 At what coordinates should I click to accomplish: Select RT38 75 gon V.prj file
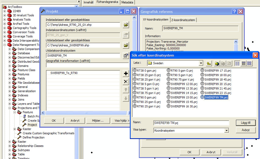[x=146, y=93]
